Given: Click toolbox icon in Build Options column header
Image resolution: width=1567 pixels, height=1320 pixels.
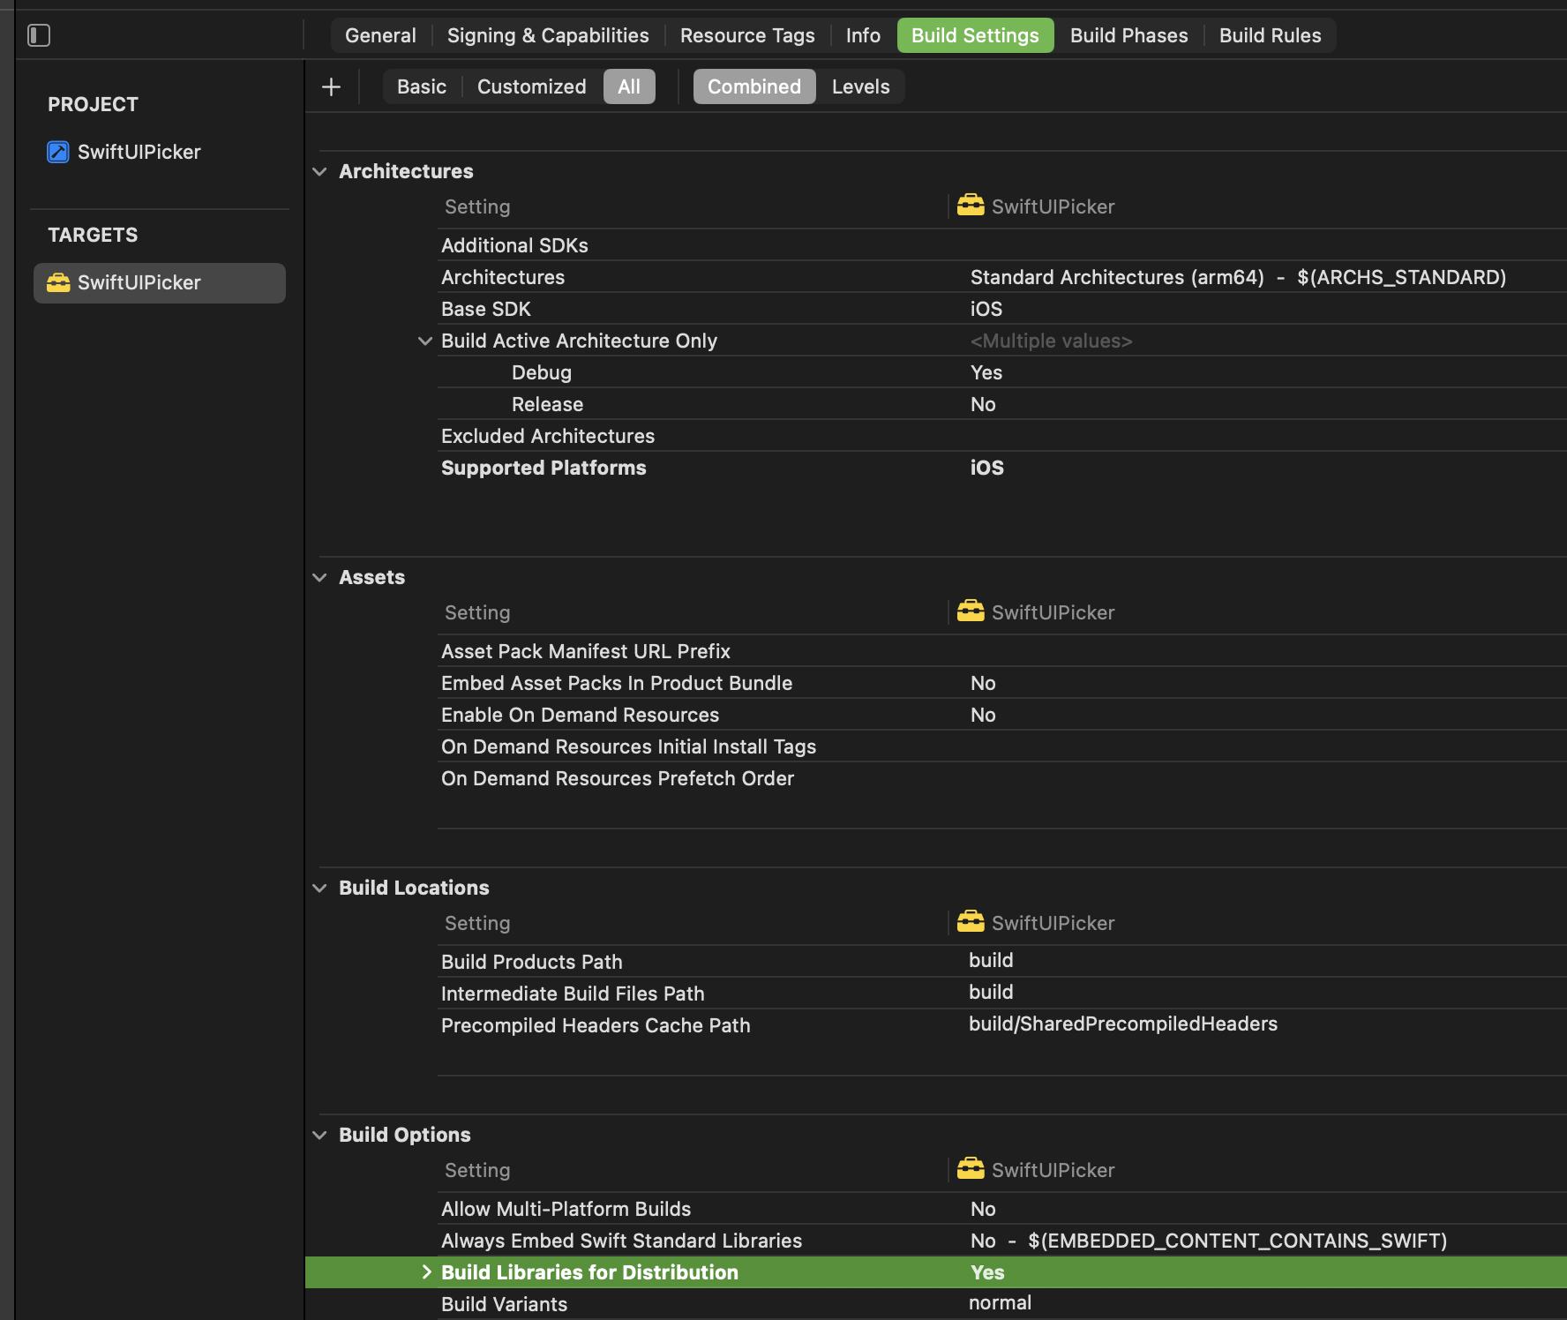Looking at the screenshot, I should point(971,1169).
